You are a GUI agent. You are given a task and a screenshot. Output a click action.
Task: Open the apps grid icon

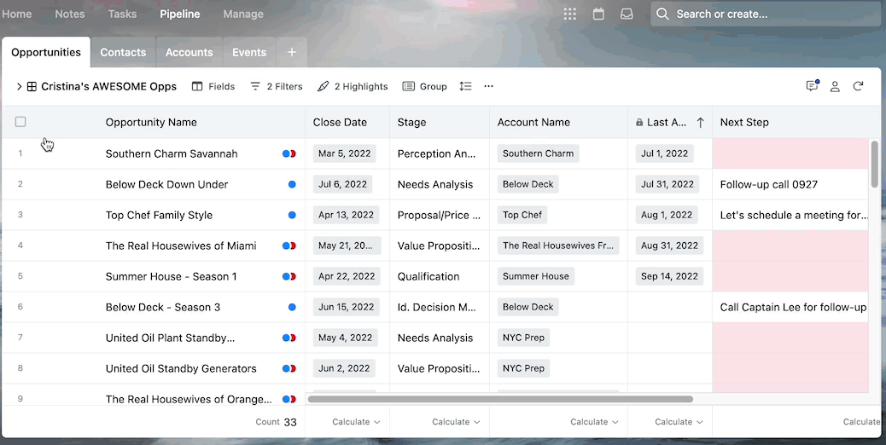click(x=569, y=14)
